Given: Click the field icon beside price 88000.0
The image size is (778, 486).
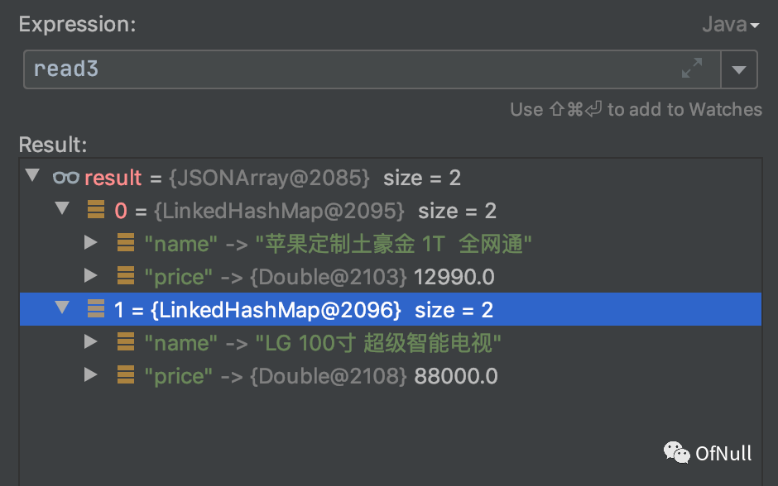Looking at the screenshot, I should coord(126,376).
